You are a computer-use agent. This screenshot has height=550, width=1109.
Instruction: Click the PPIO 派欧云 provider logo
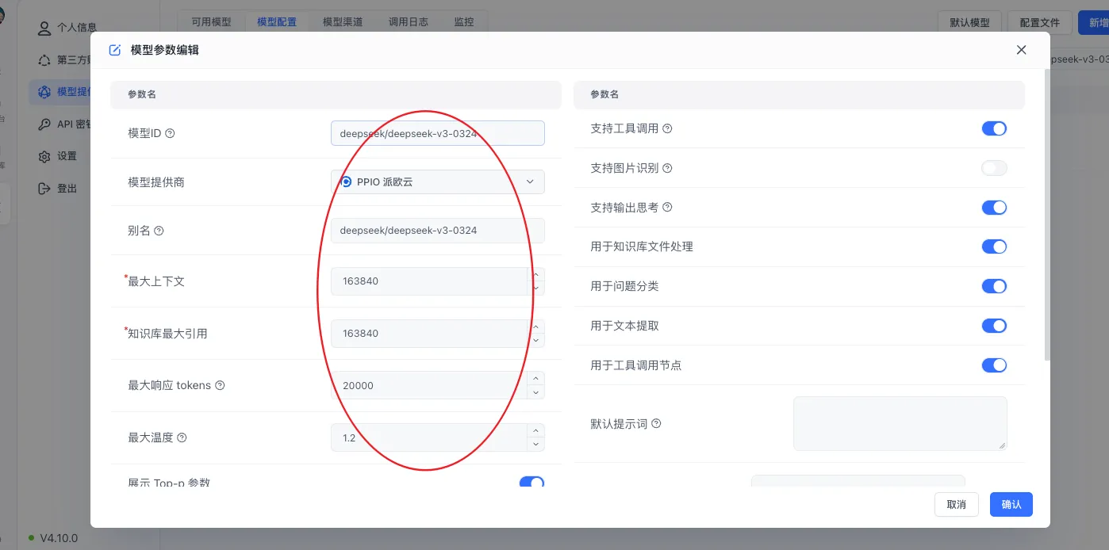(x=346, y=181)
